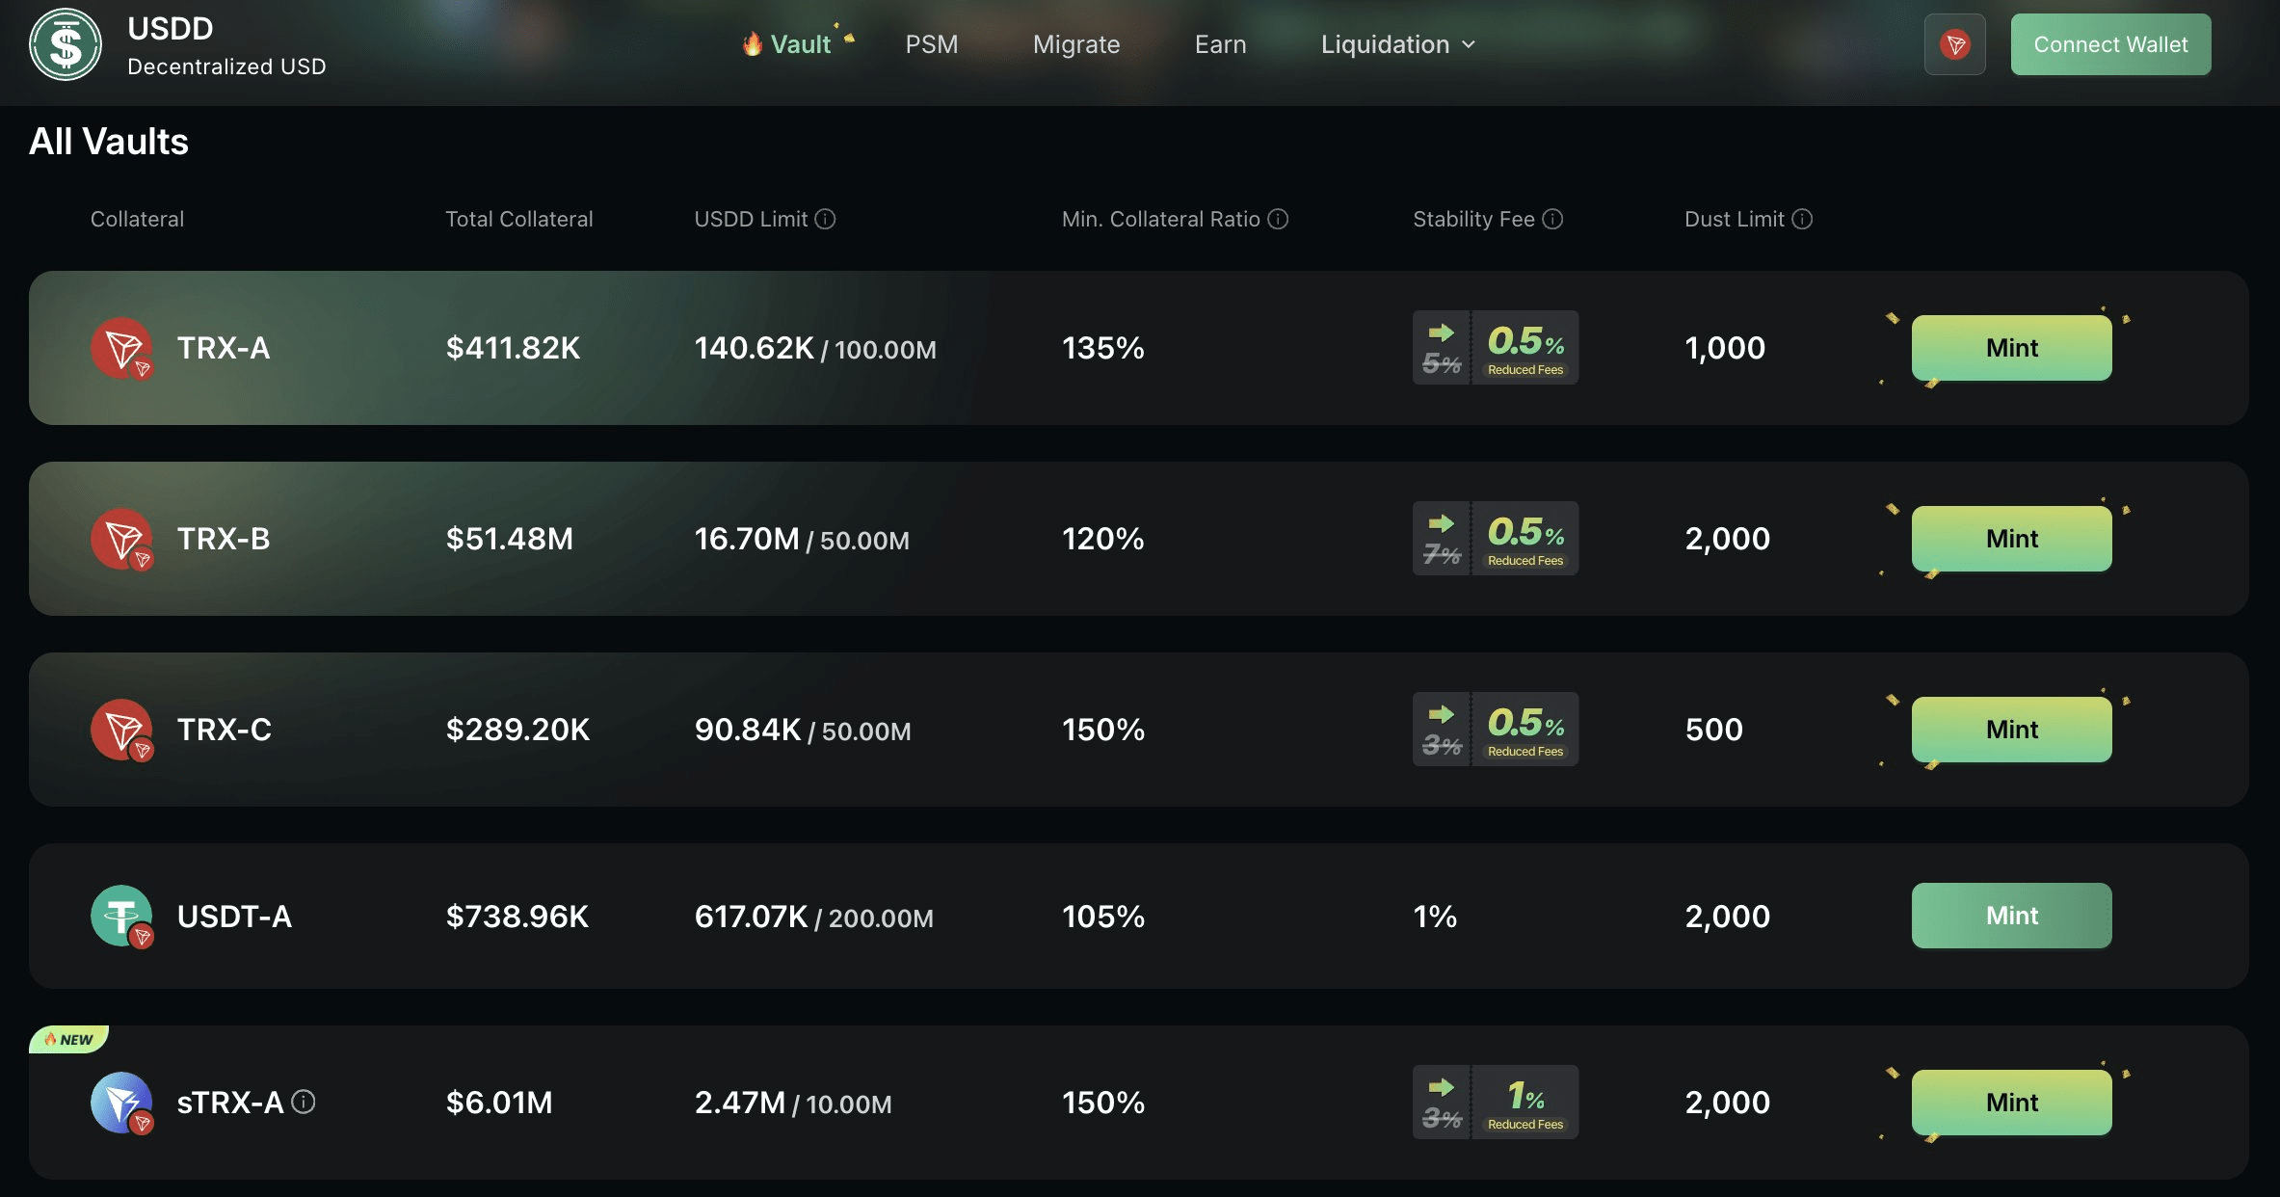Click the USDT-A Tether token icon

tap(121, 916)
